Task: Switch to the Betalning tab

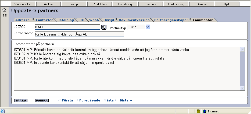Action: pos(66,20)
